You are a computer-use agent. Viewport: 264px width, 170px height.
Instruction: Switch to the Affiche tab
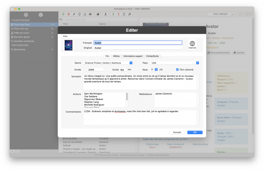pos(116,56)
